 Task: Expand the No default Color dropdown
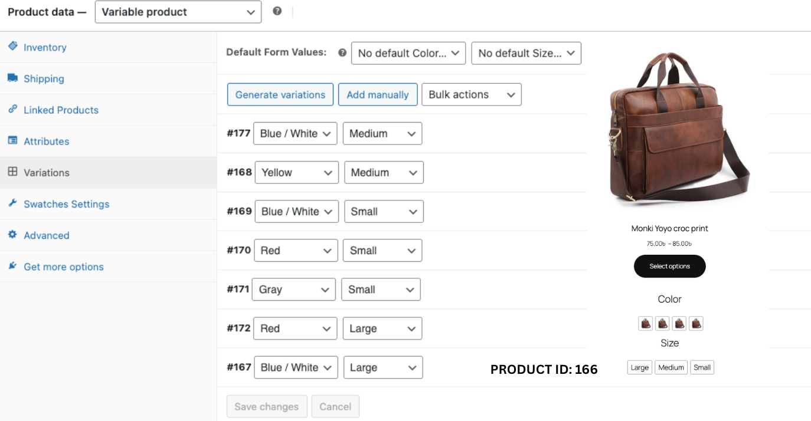click(408, 53)
